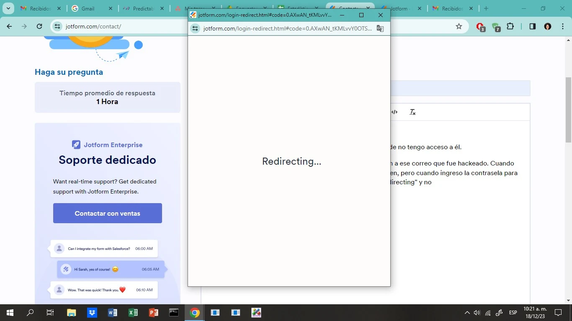Open the Google Translate page icon
Viewport: 572px width, 321px height.
pos(380,28)
